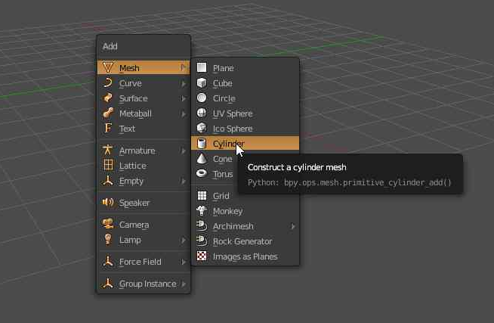Add a Text object
The height and width of the screenshot is (323, 494).
tap(144, 129)
